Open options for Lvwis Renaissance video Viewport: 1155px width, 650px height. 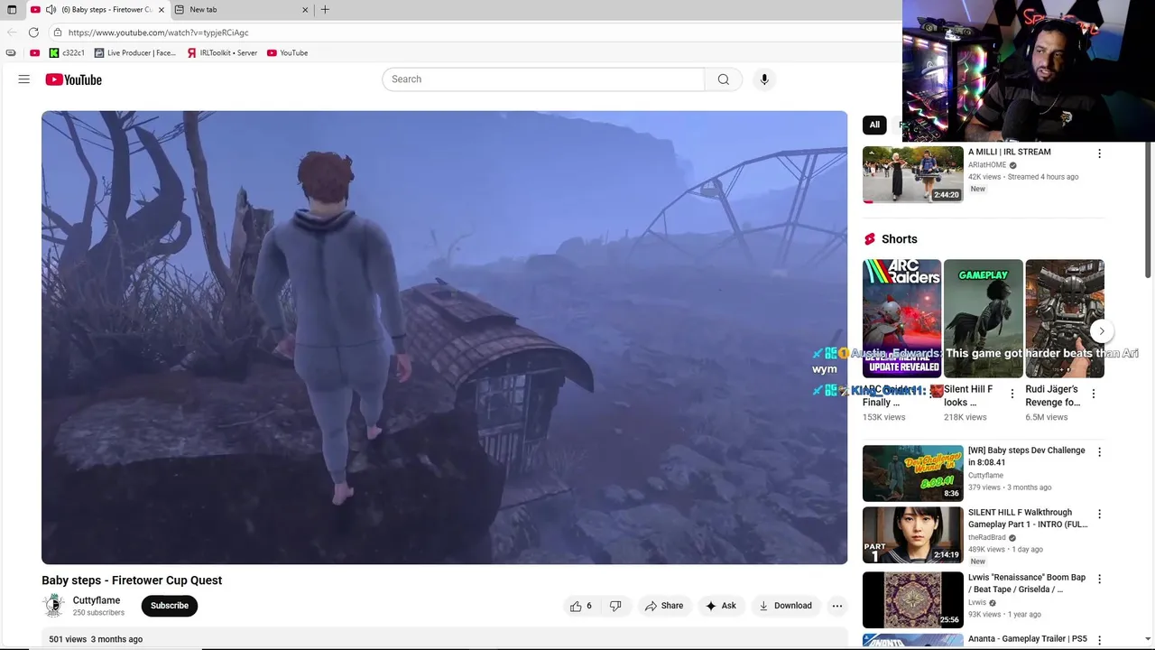coord(1099,580)
